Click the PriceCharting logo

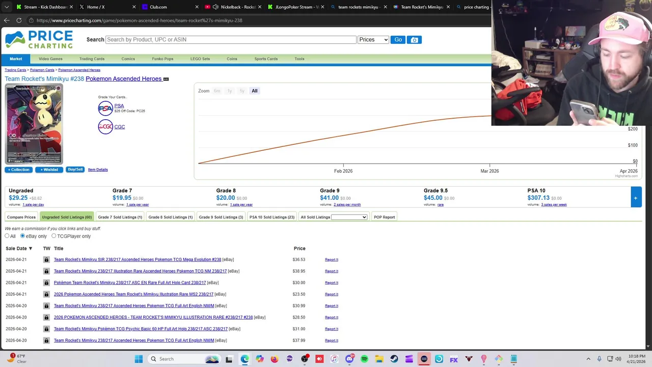point(39,40)
